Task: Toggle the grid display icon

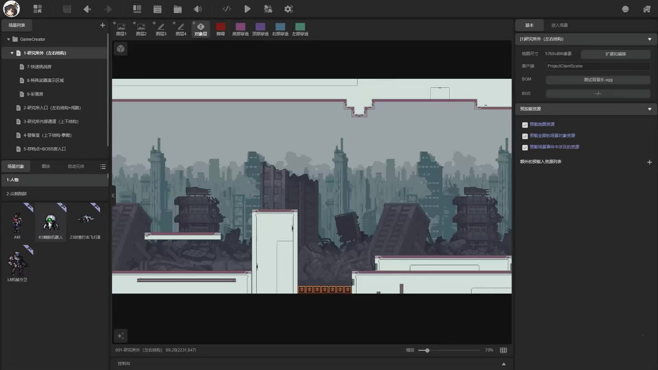Action: 503,350
